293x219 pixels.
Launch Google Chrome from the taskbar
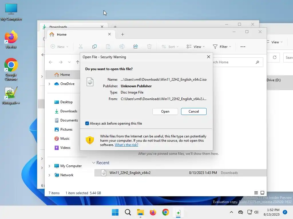[x=166, y=212]
